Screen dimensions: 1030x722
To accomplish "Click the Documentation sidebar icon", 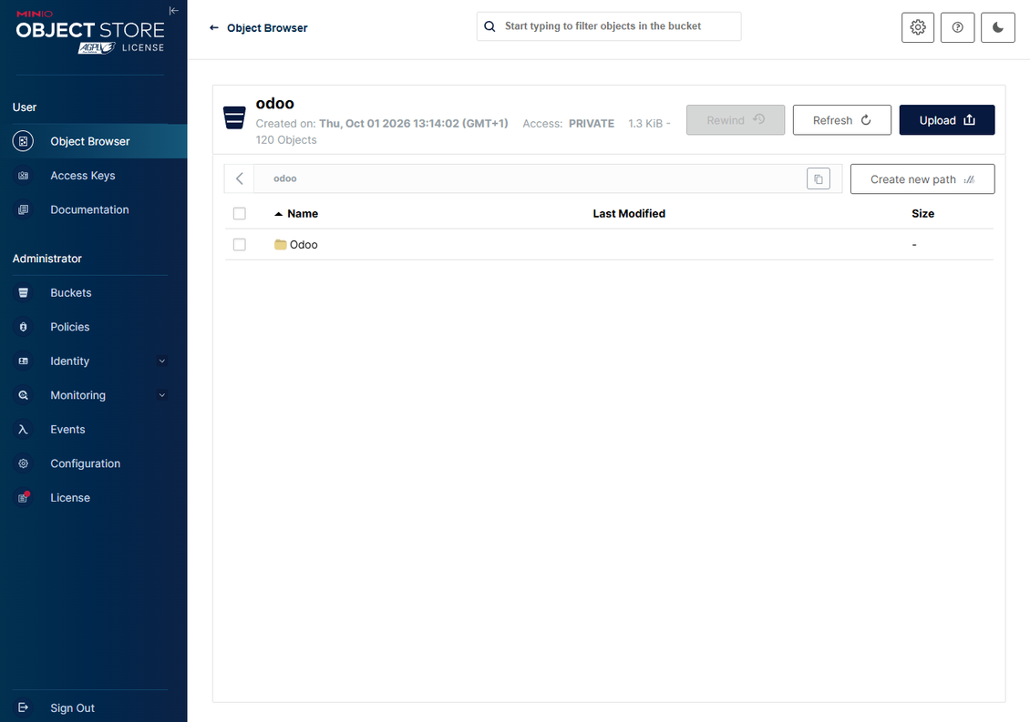I will click(x=23, y=209).
